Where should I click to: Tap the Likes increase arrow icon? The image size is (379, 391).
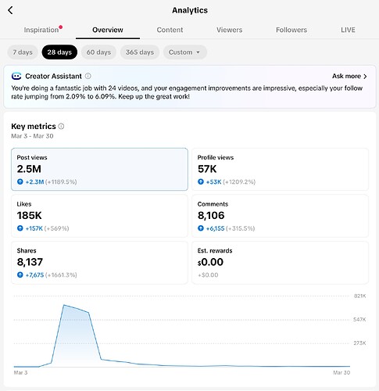[x=20, y=228]
